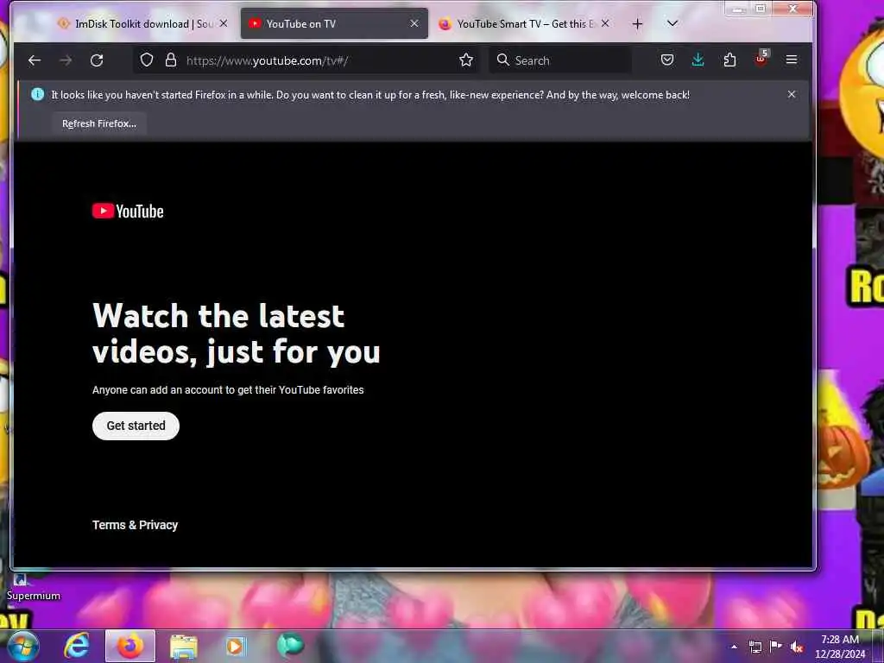This screenshot has width=884, height=663.
Task: Open uBlock Origin extension icon
Action: pyautogui.click(x=761, y=59)
